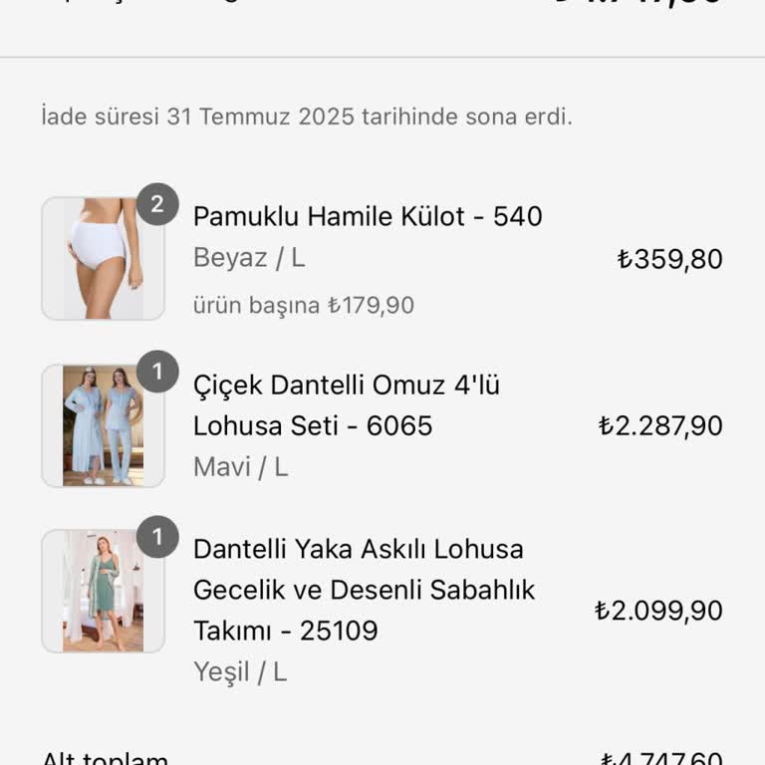
Task: Open Çiçek Dantelli Omuz 4'lü Lohusa Seti
Action: [x=346, y=405]
